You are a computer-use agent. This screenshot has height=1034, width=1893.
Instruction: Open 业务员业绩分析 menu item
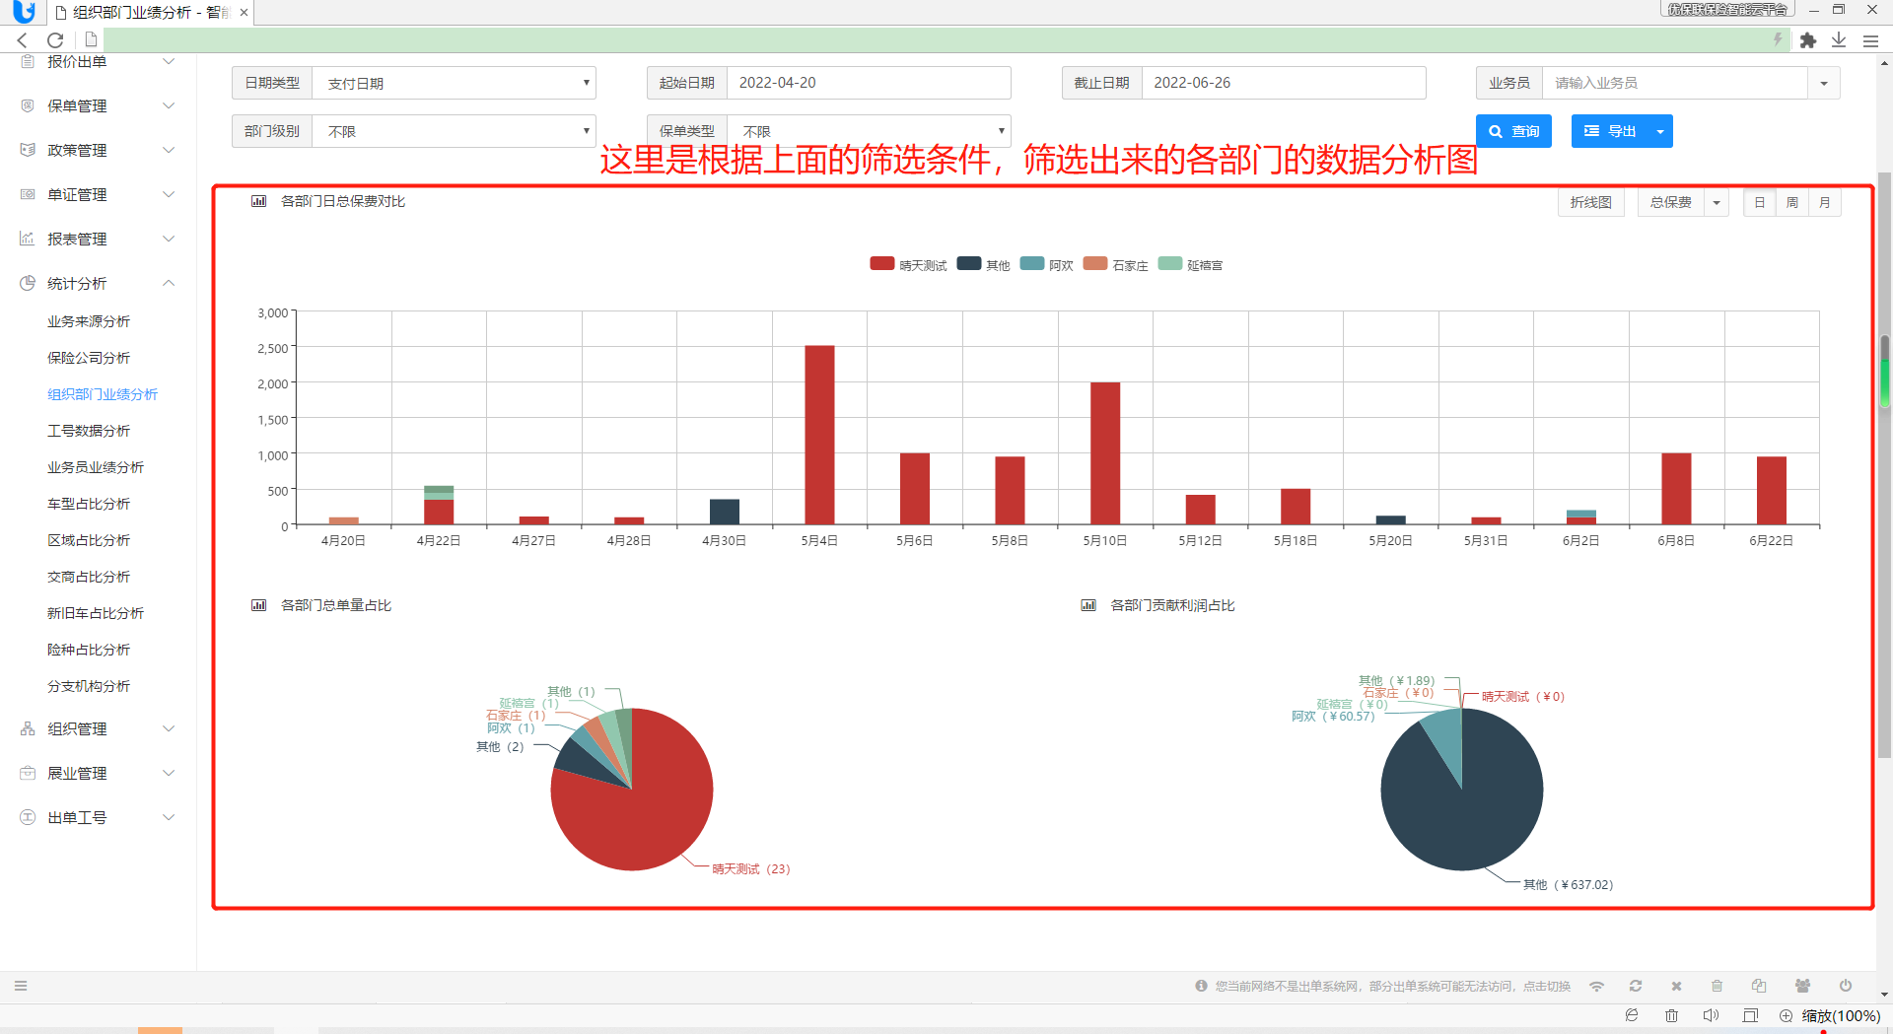[x=96, y=467]
